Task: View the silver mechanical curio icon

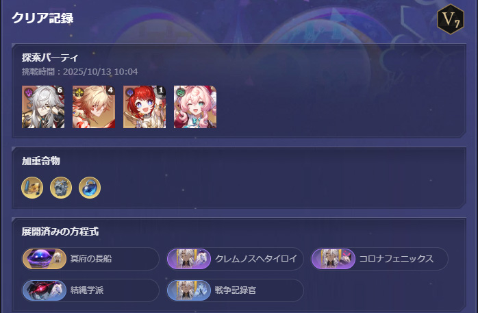Action: coord(61,188)
